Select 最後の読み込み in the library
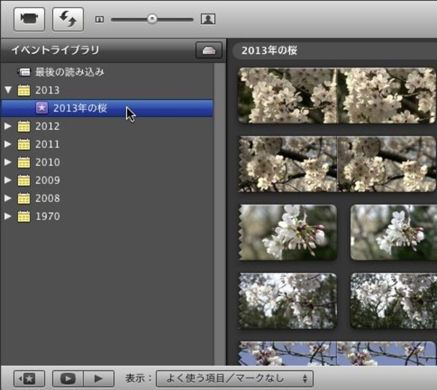The height and width of the screenshot is (390, 437). pyautogui.click(x=69, y=72)
